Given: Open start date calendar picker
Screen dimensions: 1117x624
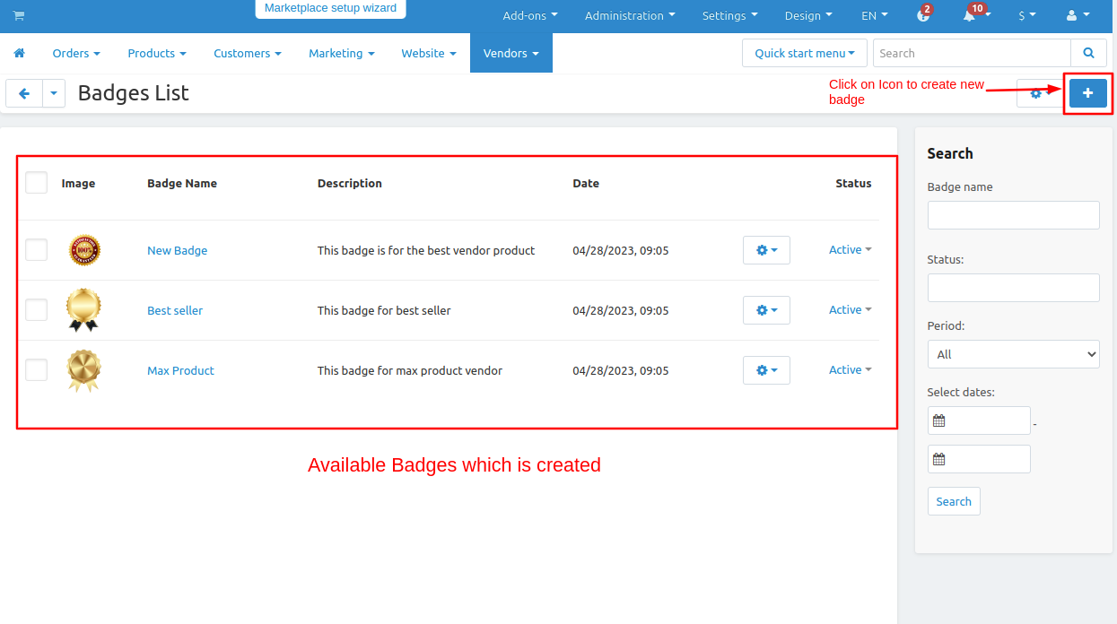Looking at the screenshot, I should pos(939,420).
